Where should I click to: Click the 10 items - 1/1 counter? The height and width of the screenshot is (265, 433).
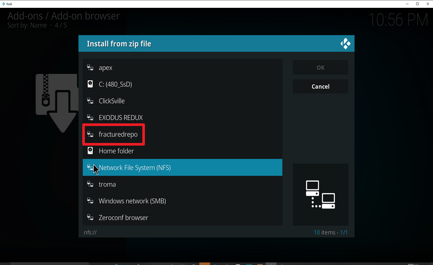coord(331,232)
